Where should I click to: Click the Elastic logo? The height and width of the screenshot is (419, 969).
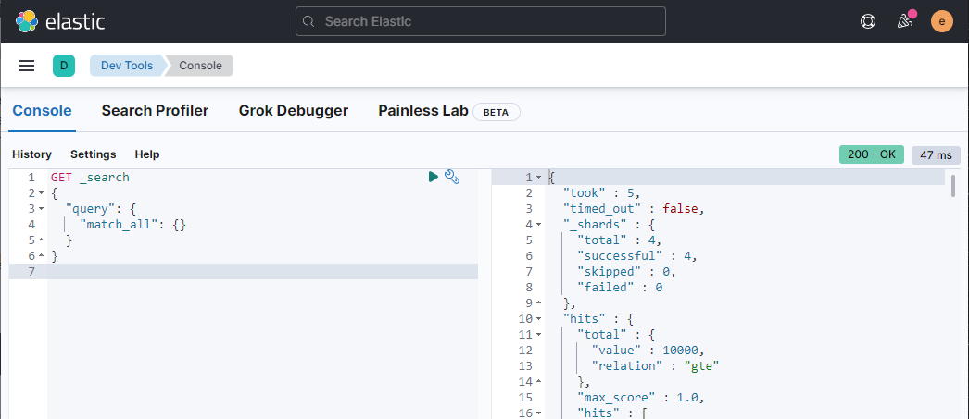[x=60, y=21]
